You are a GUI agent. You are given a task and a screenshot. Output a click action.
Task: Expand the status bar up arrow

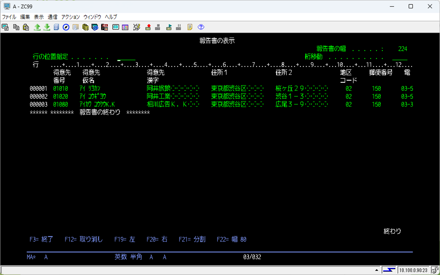point(377,270)
